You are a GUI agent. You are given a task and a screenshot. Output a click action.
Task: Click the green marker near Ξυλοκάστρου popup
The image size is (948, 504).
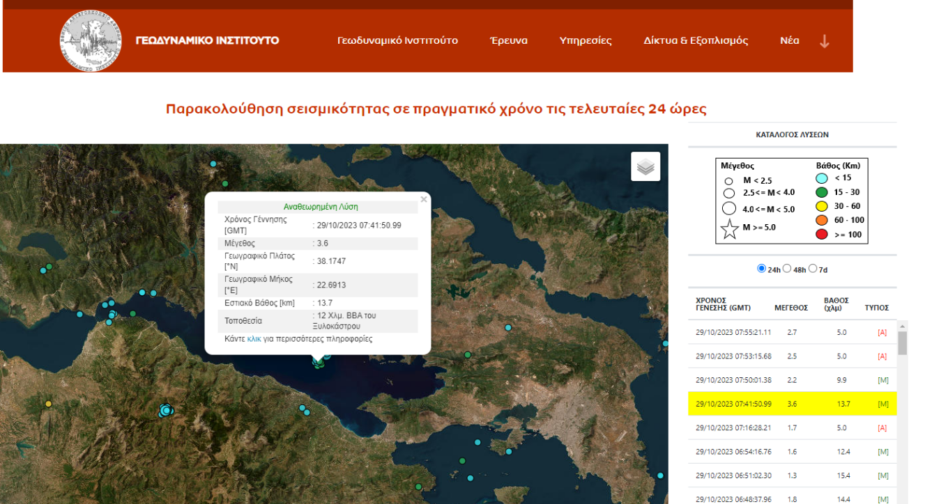(x=319, y=363)
